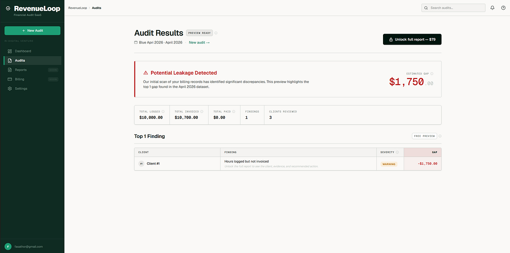This screenshot has height=253, width=510.
Task: Click info icon in SEVERITY column header
Action: [398, 152]
